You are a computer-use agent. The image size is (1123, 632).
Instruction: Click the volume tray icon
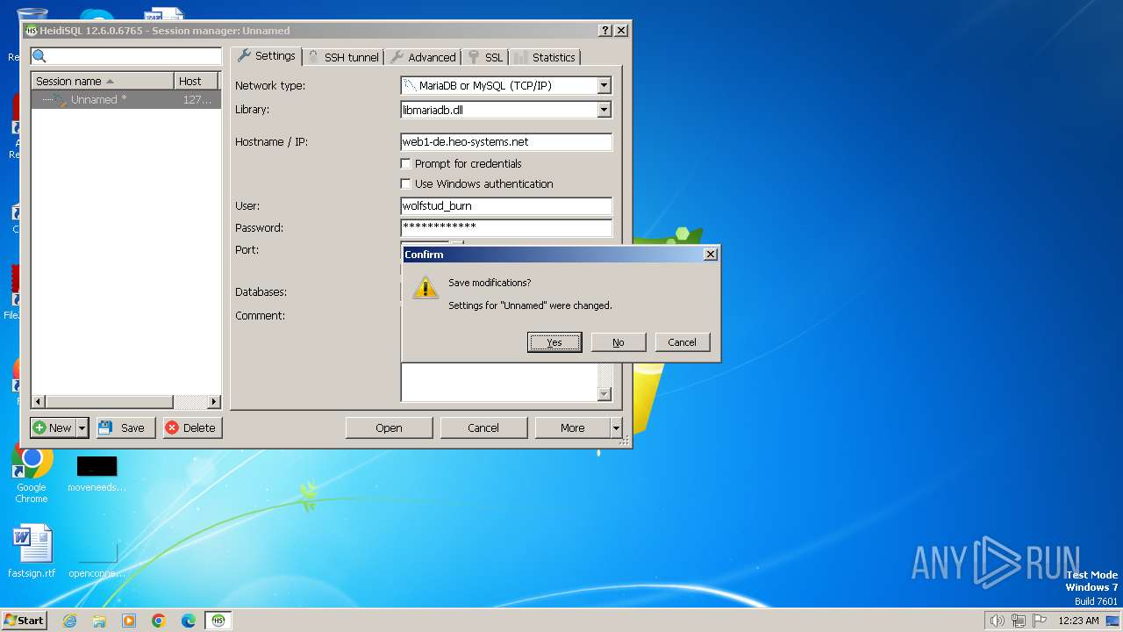coord(998,621)
